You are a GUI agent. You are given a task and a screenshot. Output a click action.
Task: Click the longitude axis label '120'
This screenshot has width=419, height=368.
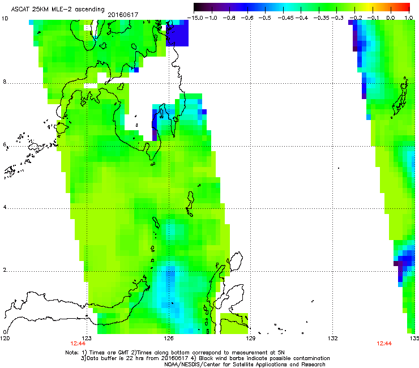tap(5, 339)
